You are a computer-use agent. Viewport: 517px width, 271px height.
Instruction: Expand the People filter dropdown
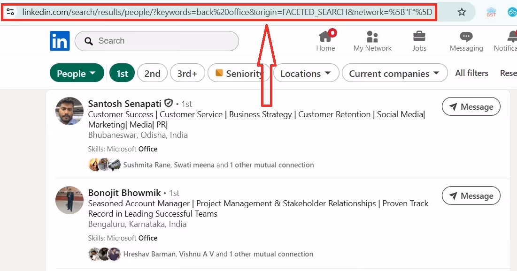77,73
